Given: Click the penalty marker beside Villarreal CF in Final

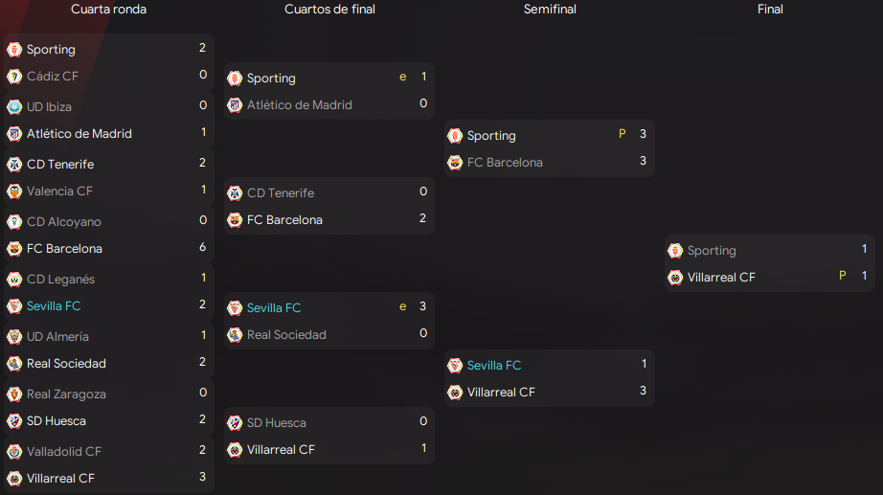Looking at the screenshot, I should (x=843, y=276).
